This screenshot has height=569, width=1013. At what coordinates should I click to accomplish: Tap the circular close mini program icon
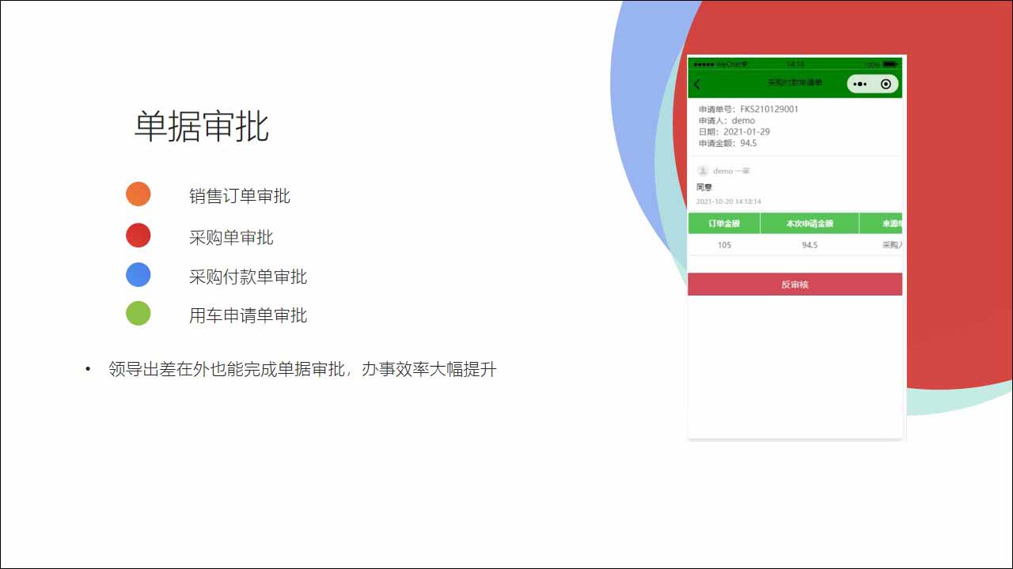(x=886, y=84)
